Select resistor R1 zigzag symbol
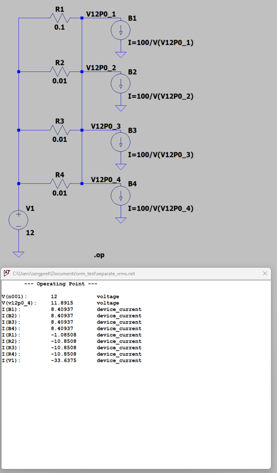This screenshot has width=277, height=473. click(x=60, y=18)
